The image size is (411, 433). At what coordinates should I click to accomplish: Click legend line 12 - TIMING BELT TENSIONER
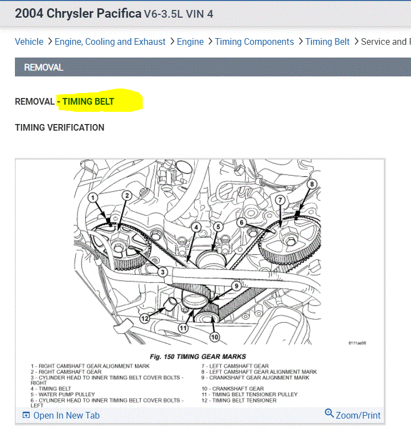(x=239, y=400)
